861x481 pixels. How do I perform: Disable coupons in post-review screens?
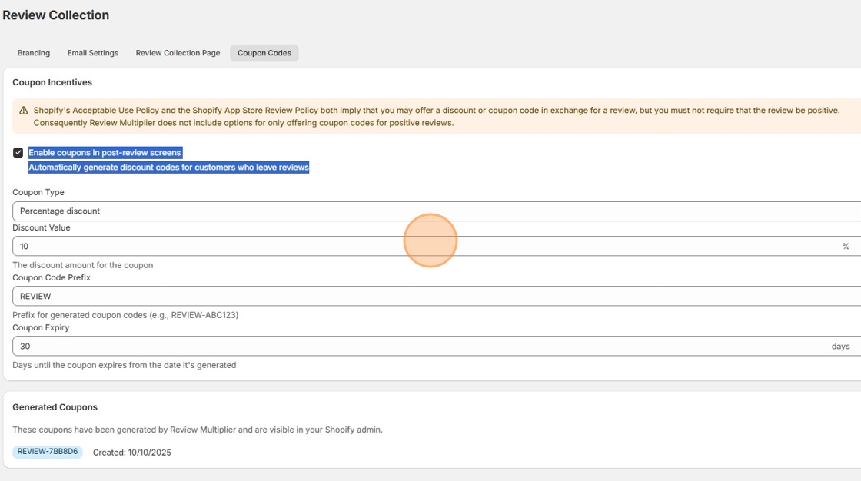click(x=16, y=152)
